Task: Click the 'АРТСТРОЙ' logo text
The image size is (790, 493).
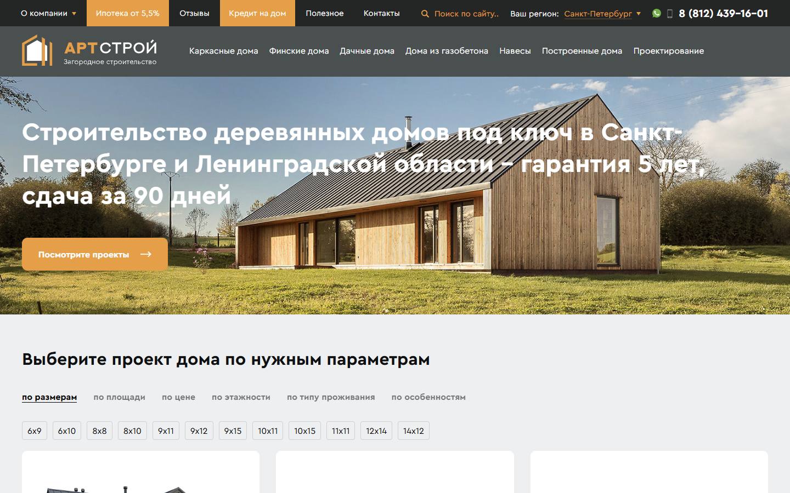Action: pyautogui.click(x=110, y=48)
